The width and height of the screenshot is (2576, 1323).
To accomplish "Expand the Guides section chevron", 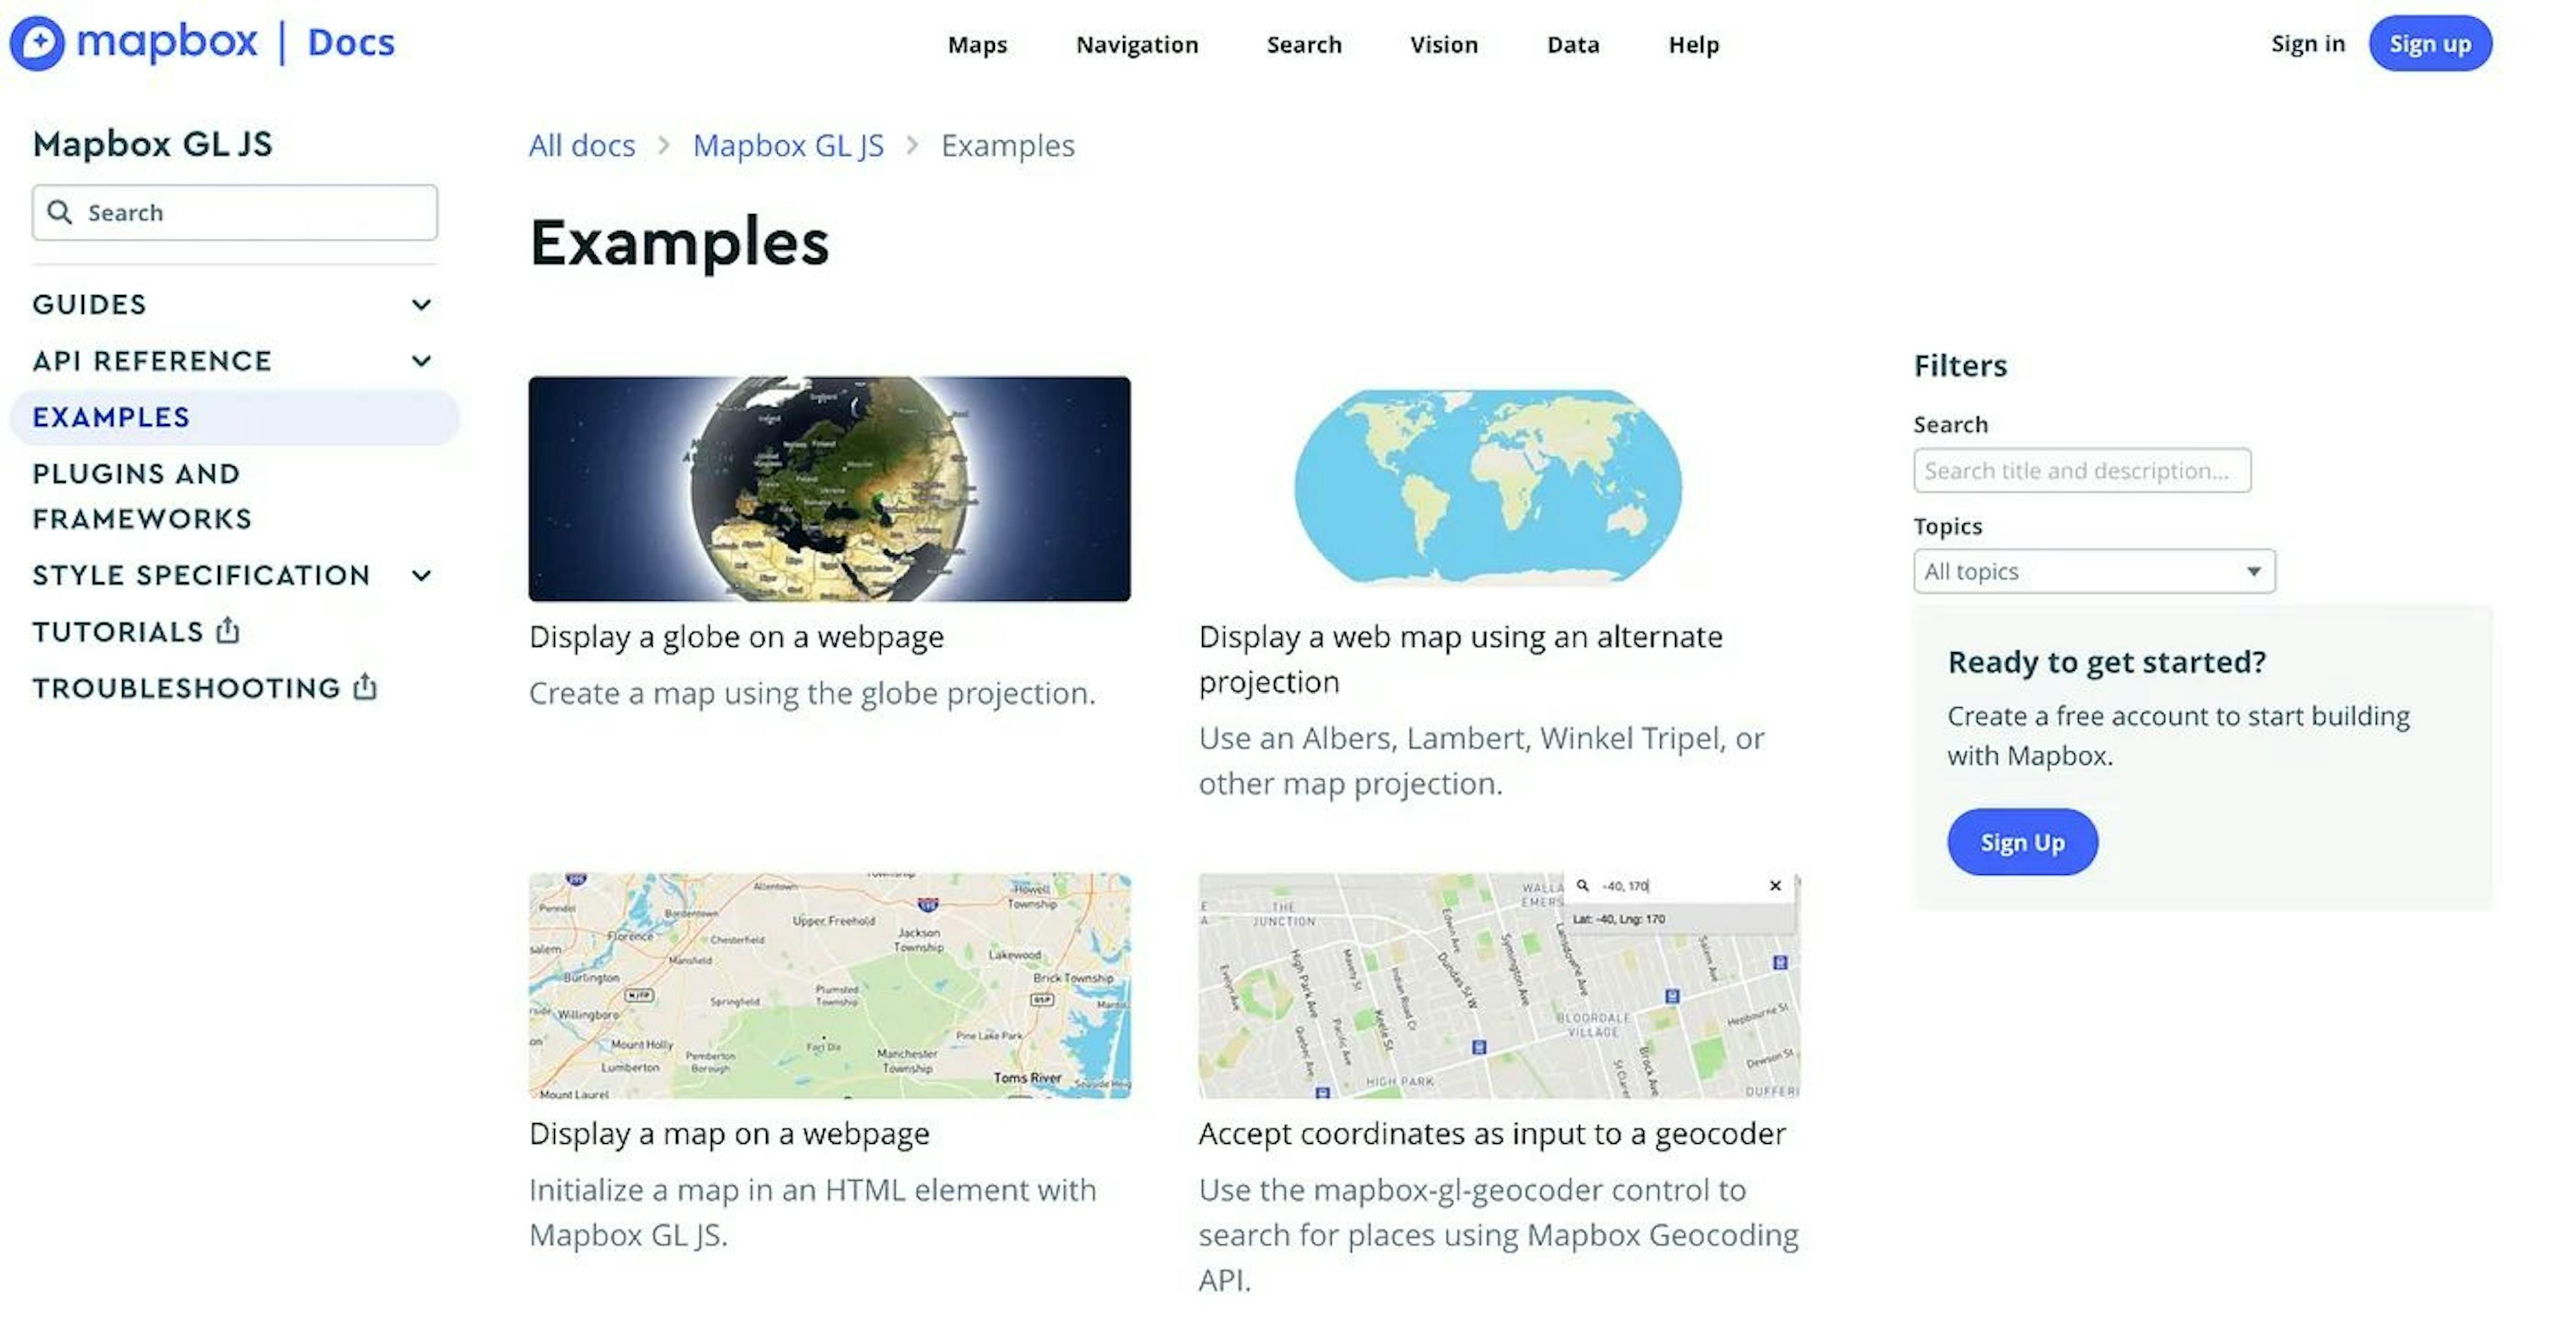I will 421,305.
